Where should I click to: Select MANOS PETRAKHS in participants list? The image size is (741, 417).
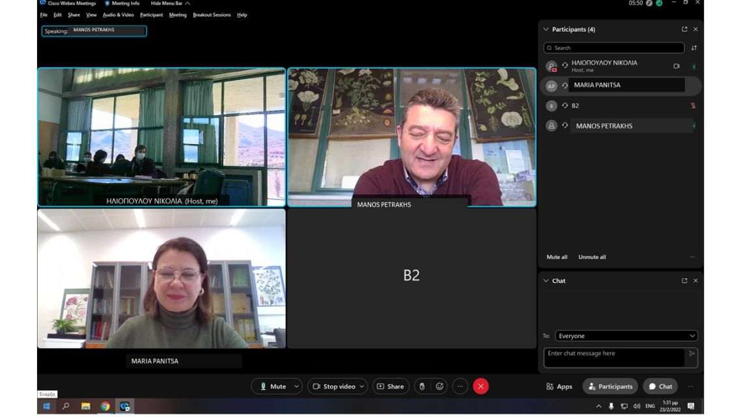tap(620, 126)
